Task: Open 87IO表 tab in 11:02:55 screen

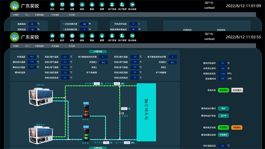Action: tap(72, 46)
